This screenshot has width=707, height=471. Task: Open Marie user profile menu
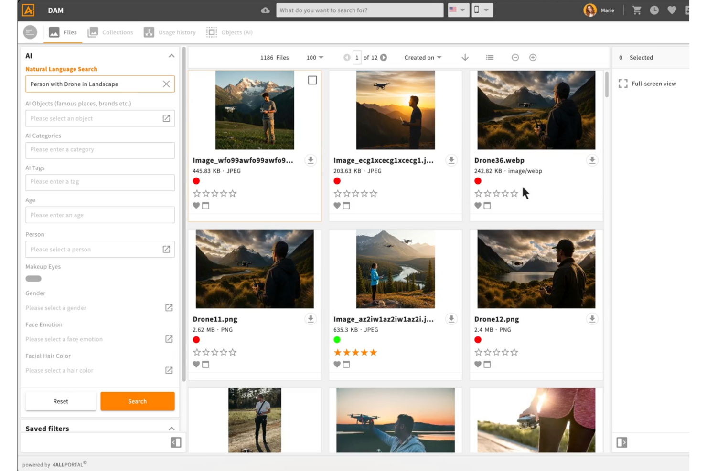pyautogui.click(x=599, y=10)
